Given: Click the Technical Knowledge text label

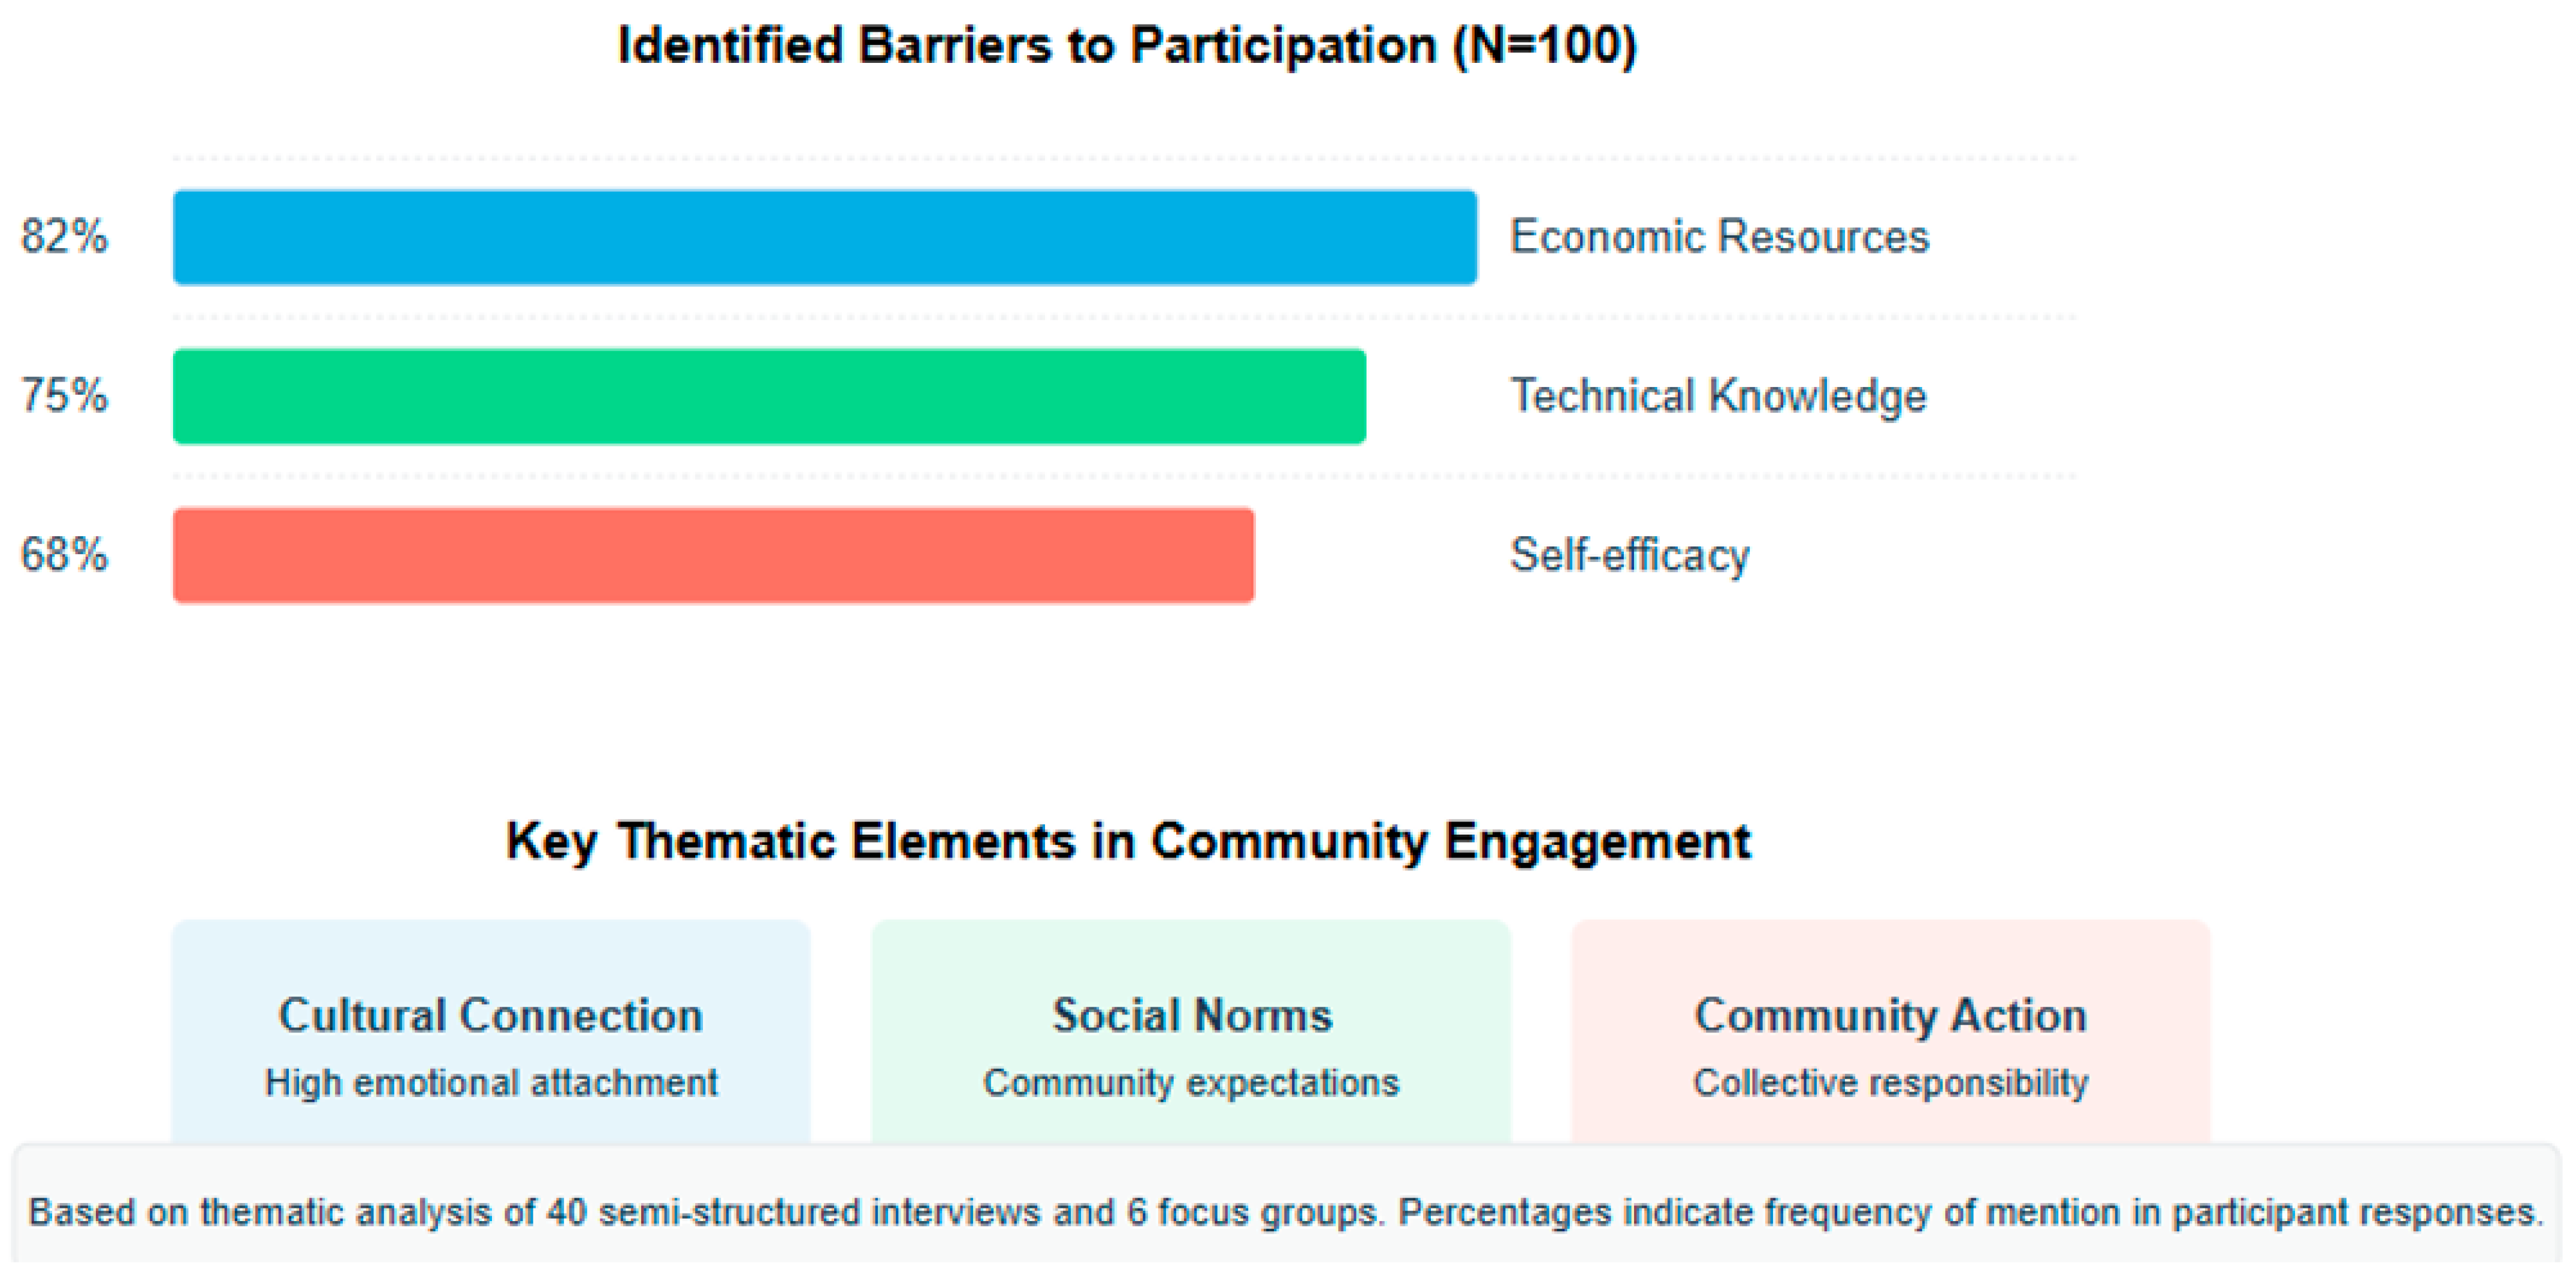Looking at the screenshot, I should pos(1718,396).
